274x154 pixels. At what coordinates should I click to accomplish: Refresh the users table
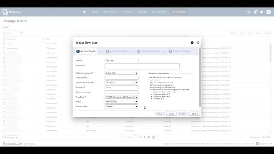tap(154, 137)
